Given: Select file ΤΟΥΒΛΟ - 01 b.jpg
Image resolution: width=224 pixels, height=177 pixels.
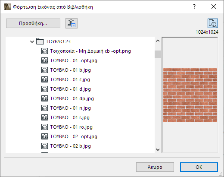Looking at the screenshot, I should (71, 70).
